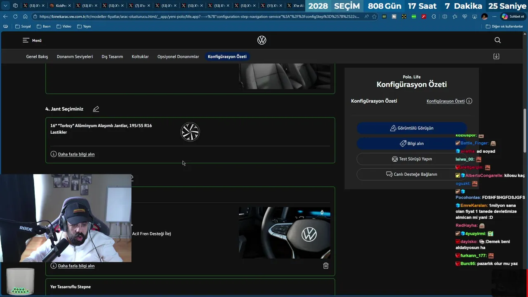Screen dimensions: 528x297
Task: Click the browser back arrow
Action: [x=5, y=16]
